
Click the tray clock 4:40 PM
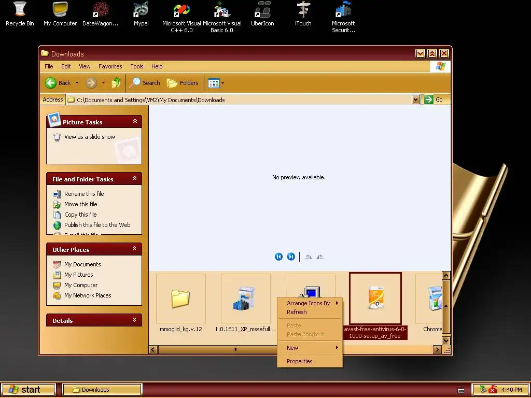coord(512,390)
